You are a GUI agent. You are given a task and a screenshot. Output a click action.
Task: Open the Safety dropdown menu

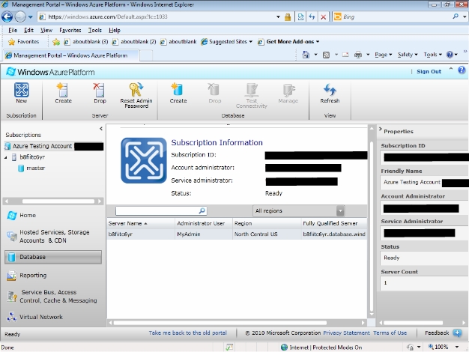tap(408, 55)
